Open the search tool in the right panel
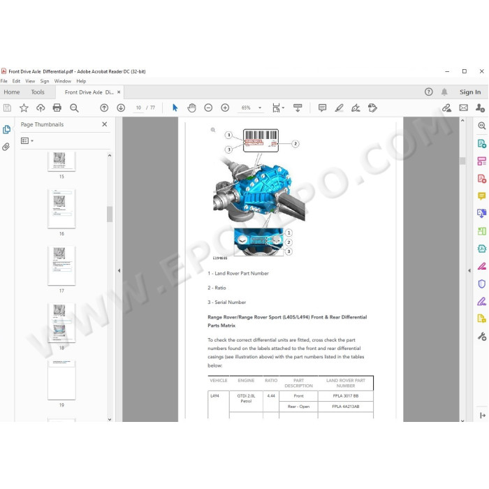The width and height of the screenshot is (489, 489). 481,125
